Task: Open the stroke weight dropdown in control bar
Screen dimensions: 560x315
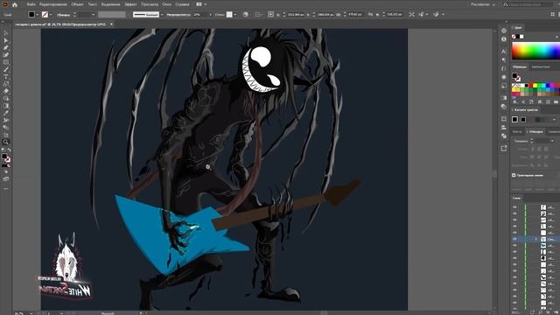Action: (94, 15)
